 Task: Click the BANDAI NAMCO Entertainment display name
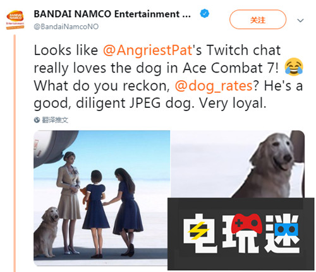(x=112, y=14)
